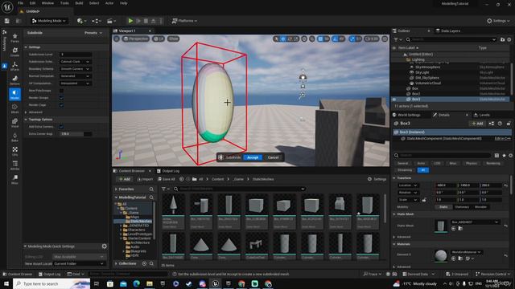This screenshot has width=515, height=289.
Task: Open the Mesh tools category
Action: (x=14, y=108)
